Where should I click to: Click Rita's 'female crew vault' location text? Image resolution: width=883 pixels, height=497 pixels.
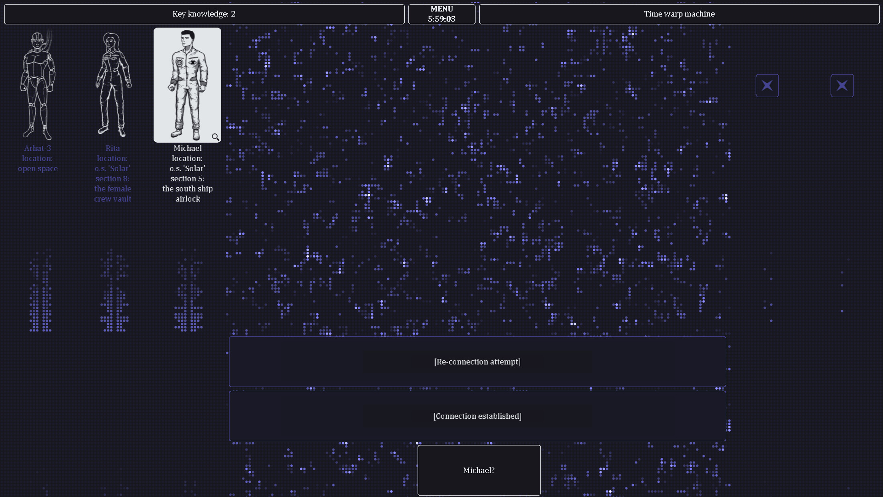click(112, 194)
